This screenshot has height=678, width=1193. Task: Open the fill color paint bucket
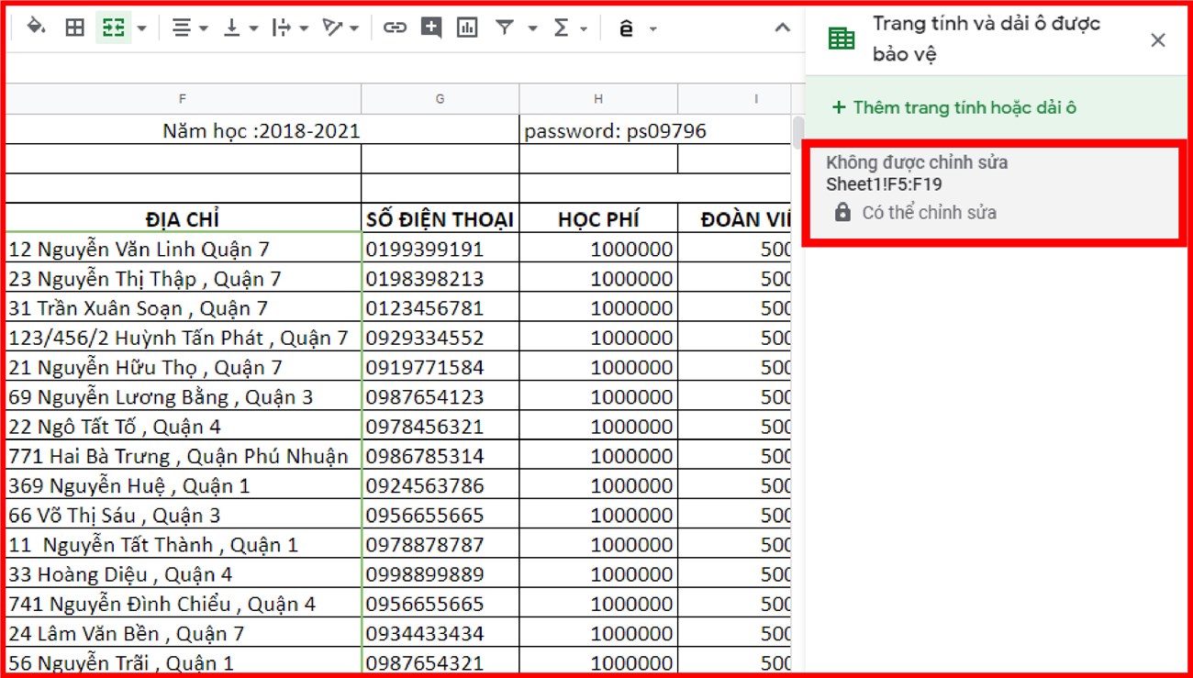36,27
